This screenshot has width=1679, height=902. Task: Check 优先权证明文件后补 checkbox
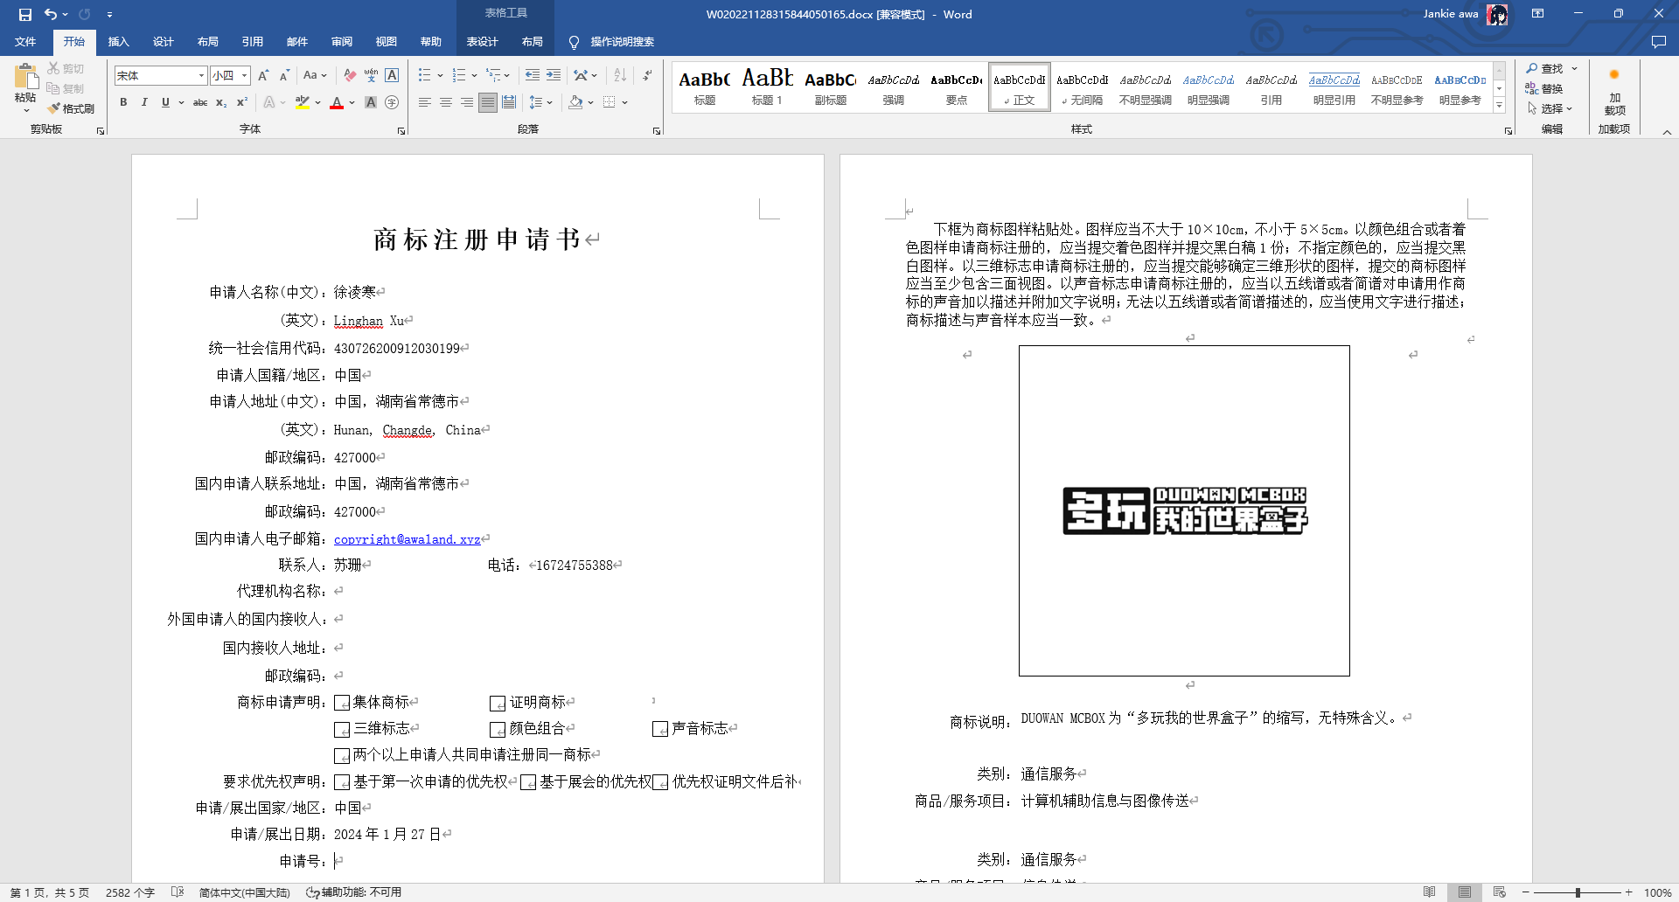660,782
